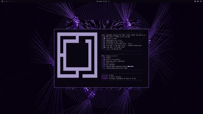This screenshot has height=114, width=203.
Task: Open the volume speaker icon in tray
Action: pyautogui.click(x=198, y=1)
